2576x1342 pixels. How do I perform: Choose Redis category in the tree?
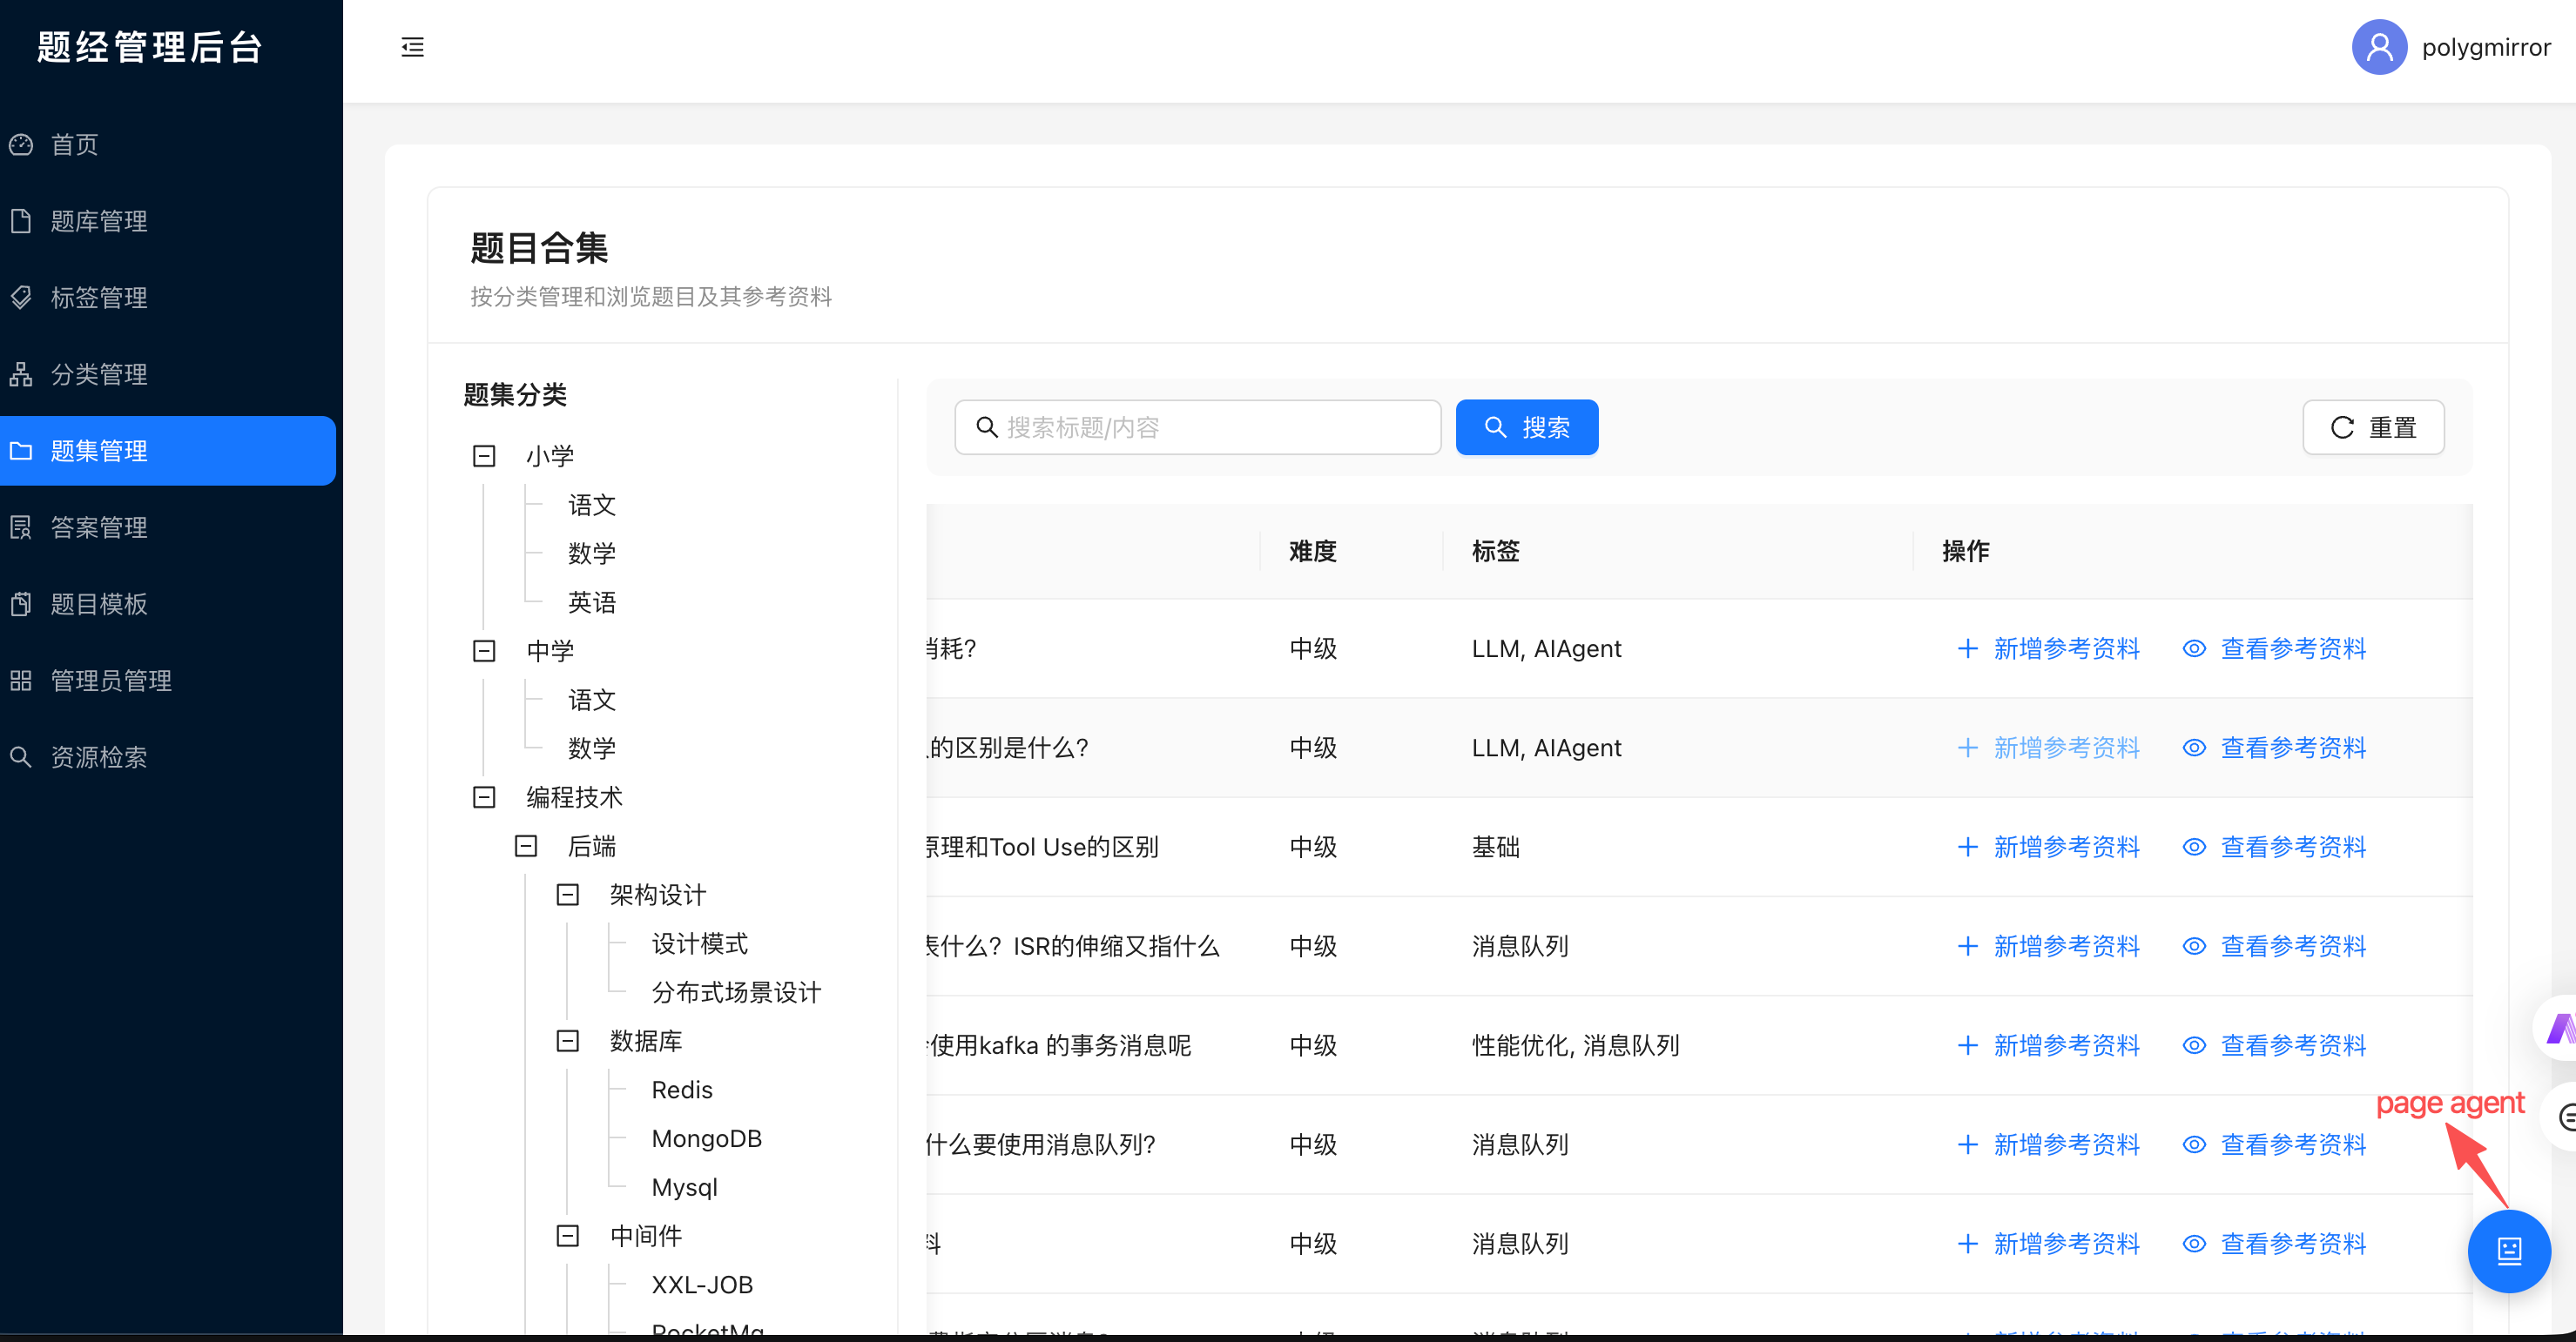tap(682, 1090)
